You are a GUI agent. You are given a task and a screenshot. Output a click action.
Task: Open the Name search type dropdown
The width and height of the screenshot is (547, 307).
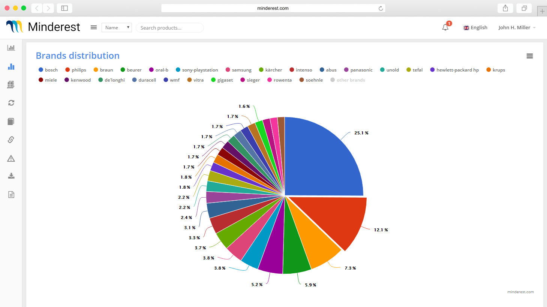point(117,27)
